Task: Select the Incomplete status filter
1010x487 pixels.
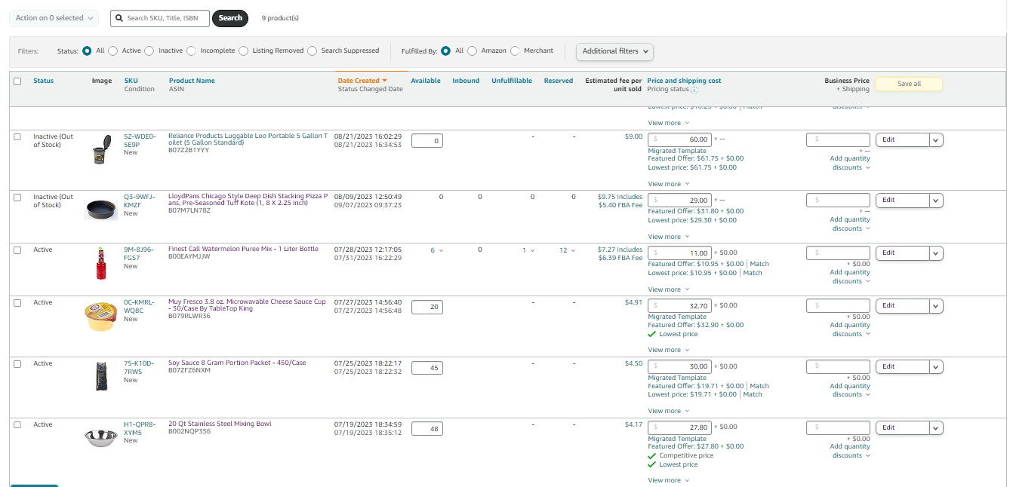Action: tap(192, 51)
